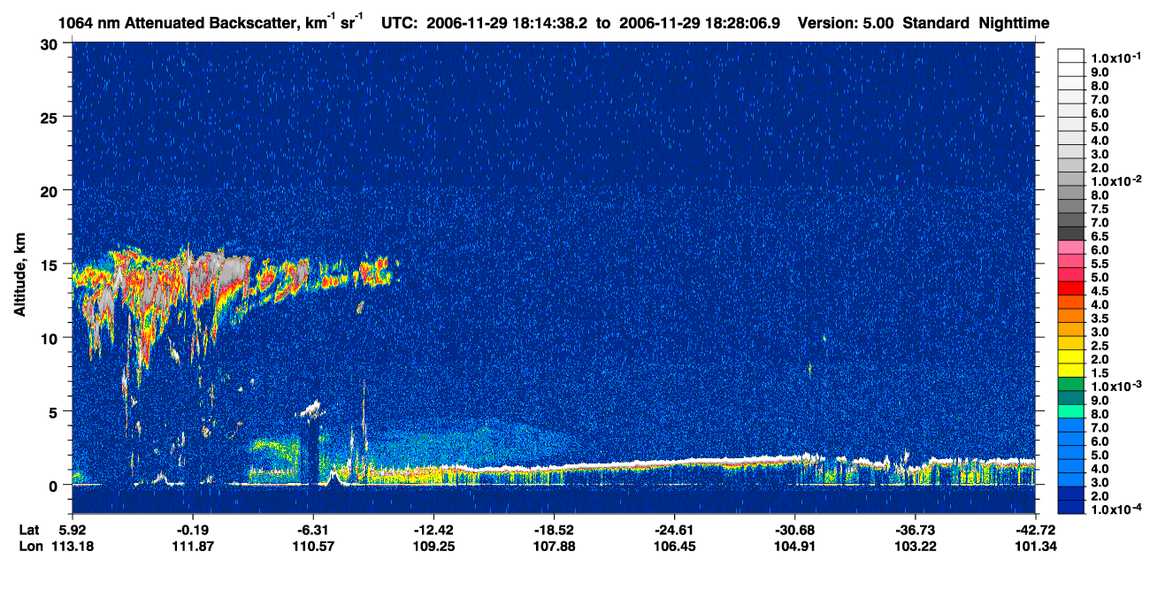Click the colorbar label 7.5
The height and width of the screenshot is (590, 1150).
[x=1100, y=209]
